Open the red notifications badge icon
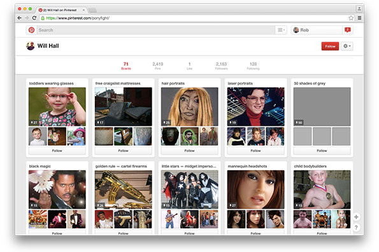Viewport: 379px width, 252px height. 348,30
